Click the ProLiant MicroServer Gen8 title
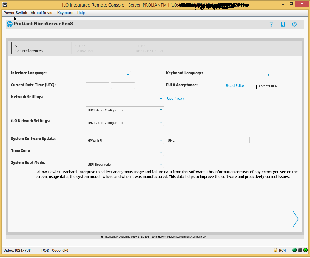The image size is (310, 258). click(43, 24)
